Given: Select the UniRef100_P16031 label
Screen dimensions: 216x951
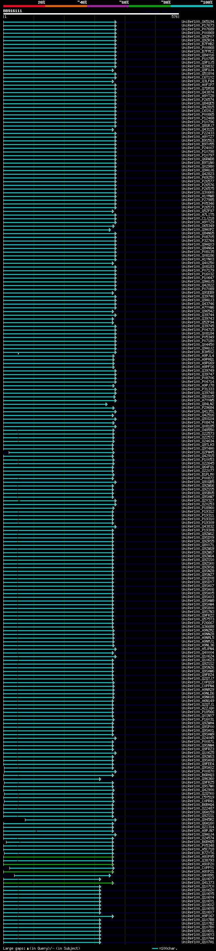Looking at the screenshot, I should (198, 719).
